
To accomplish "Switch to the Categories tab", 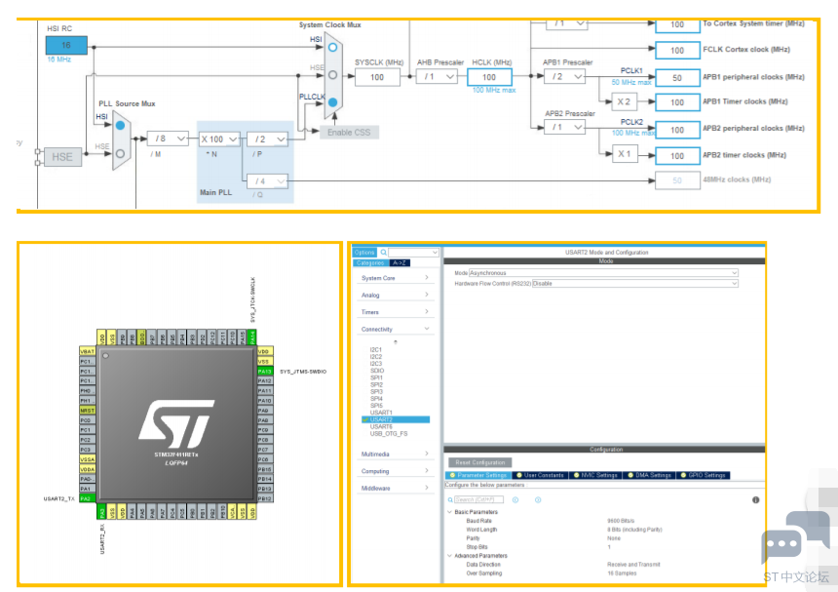I will [370, 262].
